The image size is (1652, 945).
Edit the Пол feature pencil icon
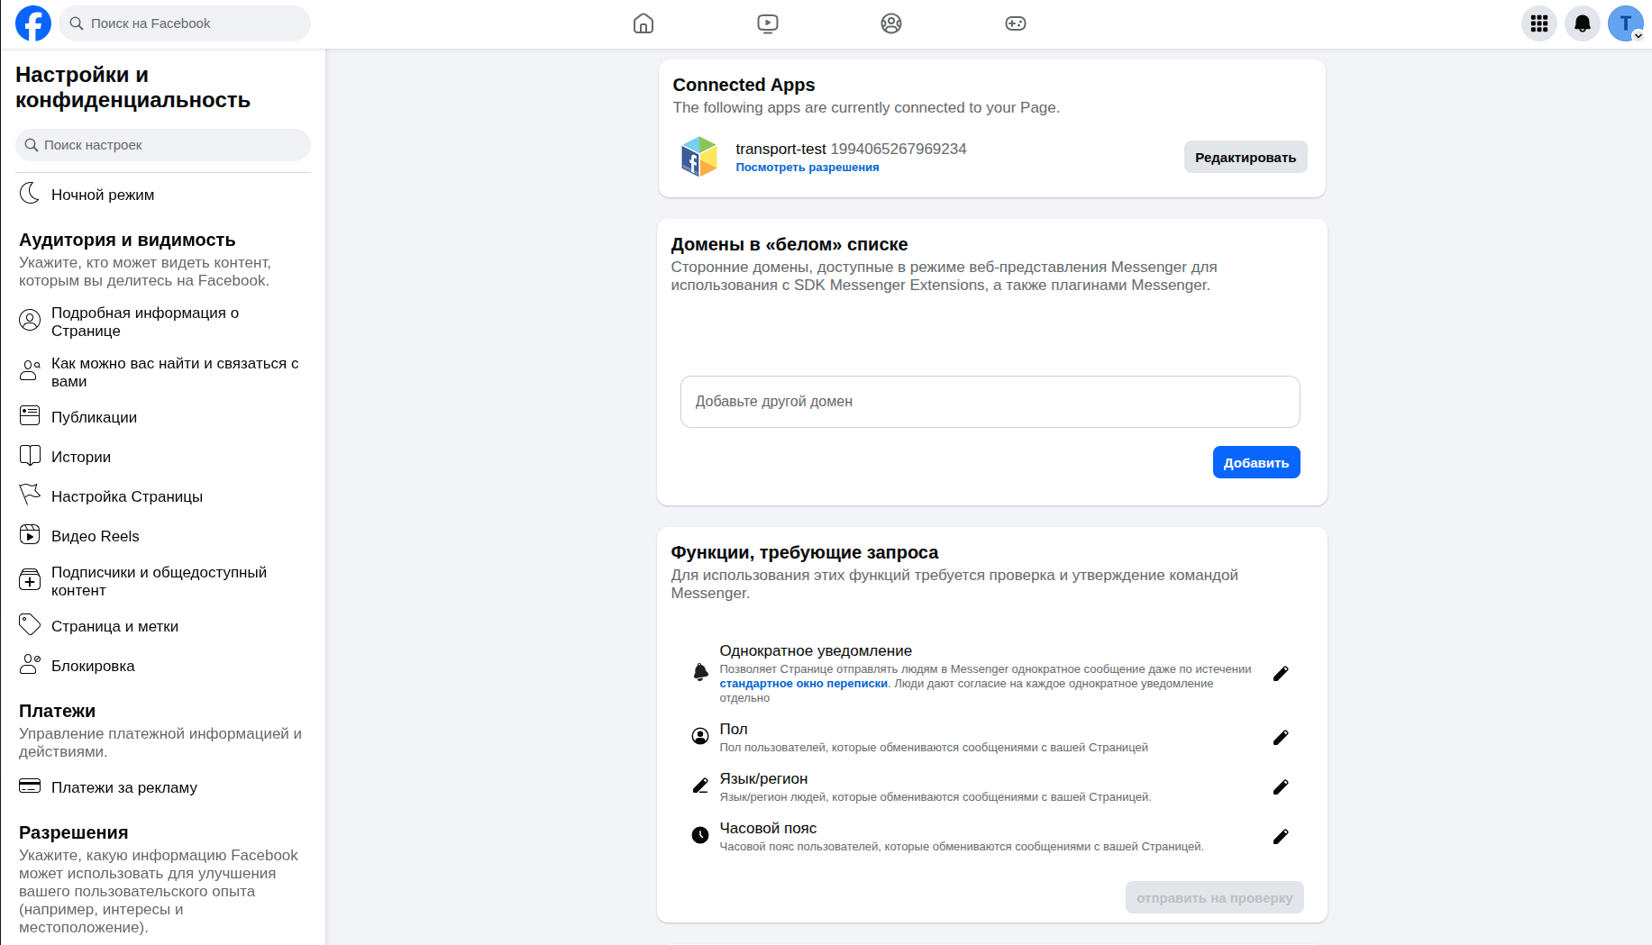tap(1281, 738)
